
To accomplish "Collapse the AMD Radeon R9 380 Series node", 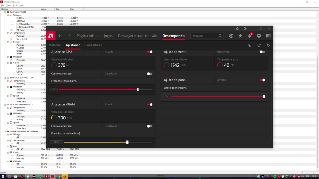I will pos(5,131).
